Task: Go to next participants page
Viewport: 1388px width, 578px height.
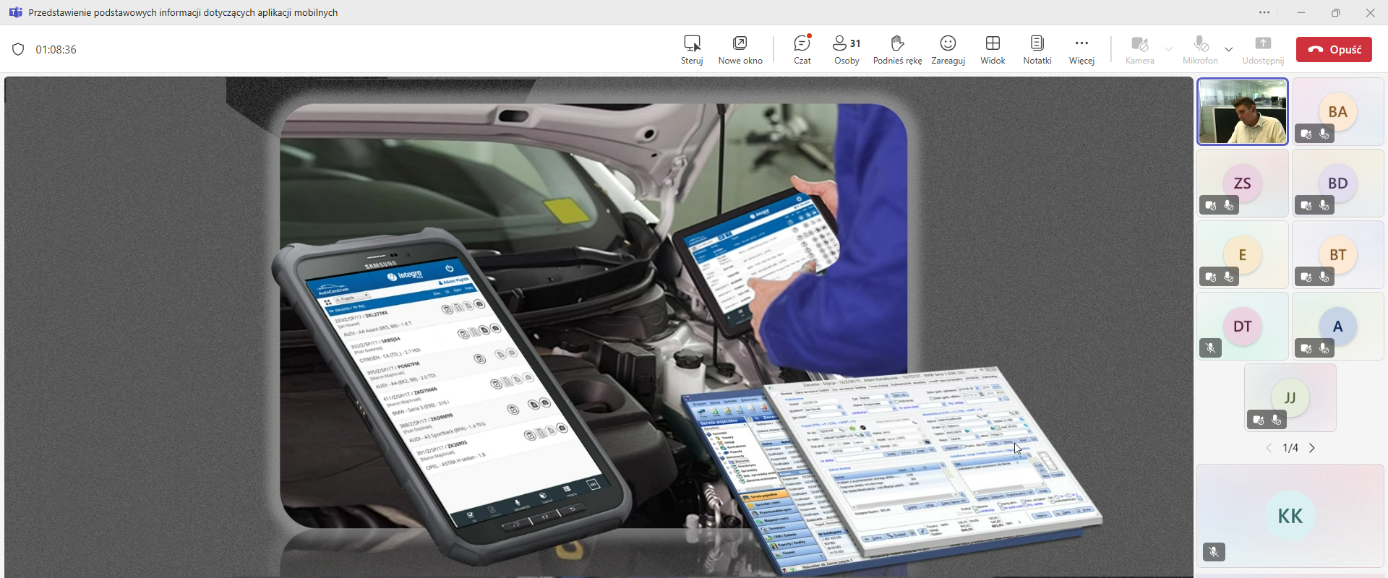Action: pyautogui.click(x=1313, y=448)
